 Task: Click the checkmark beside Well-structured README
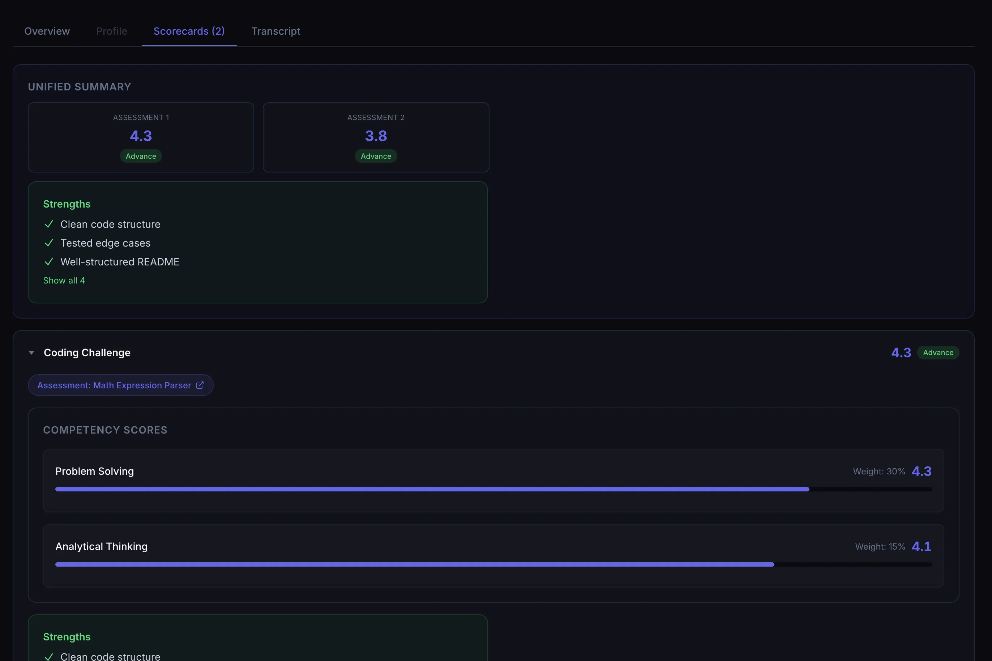49,262
